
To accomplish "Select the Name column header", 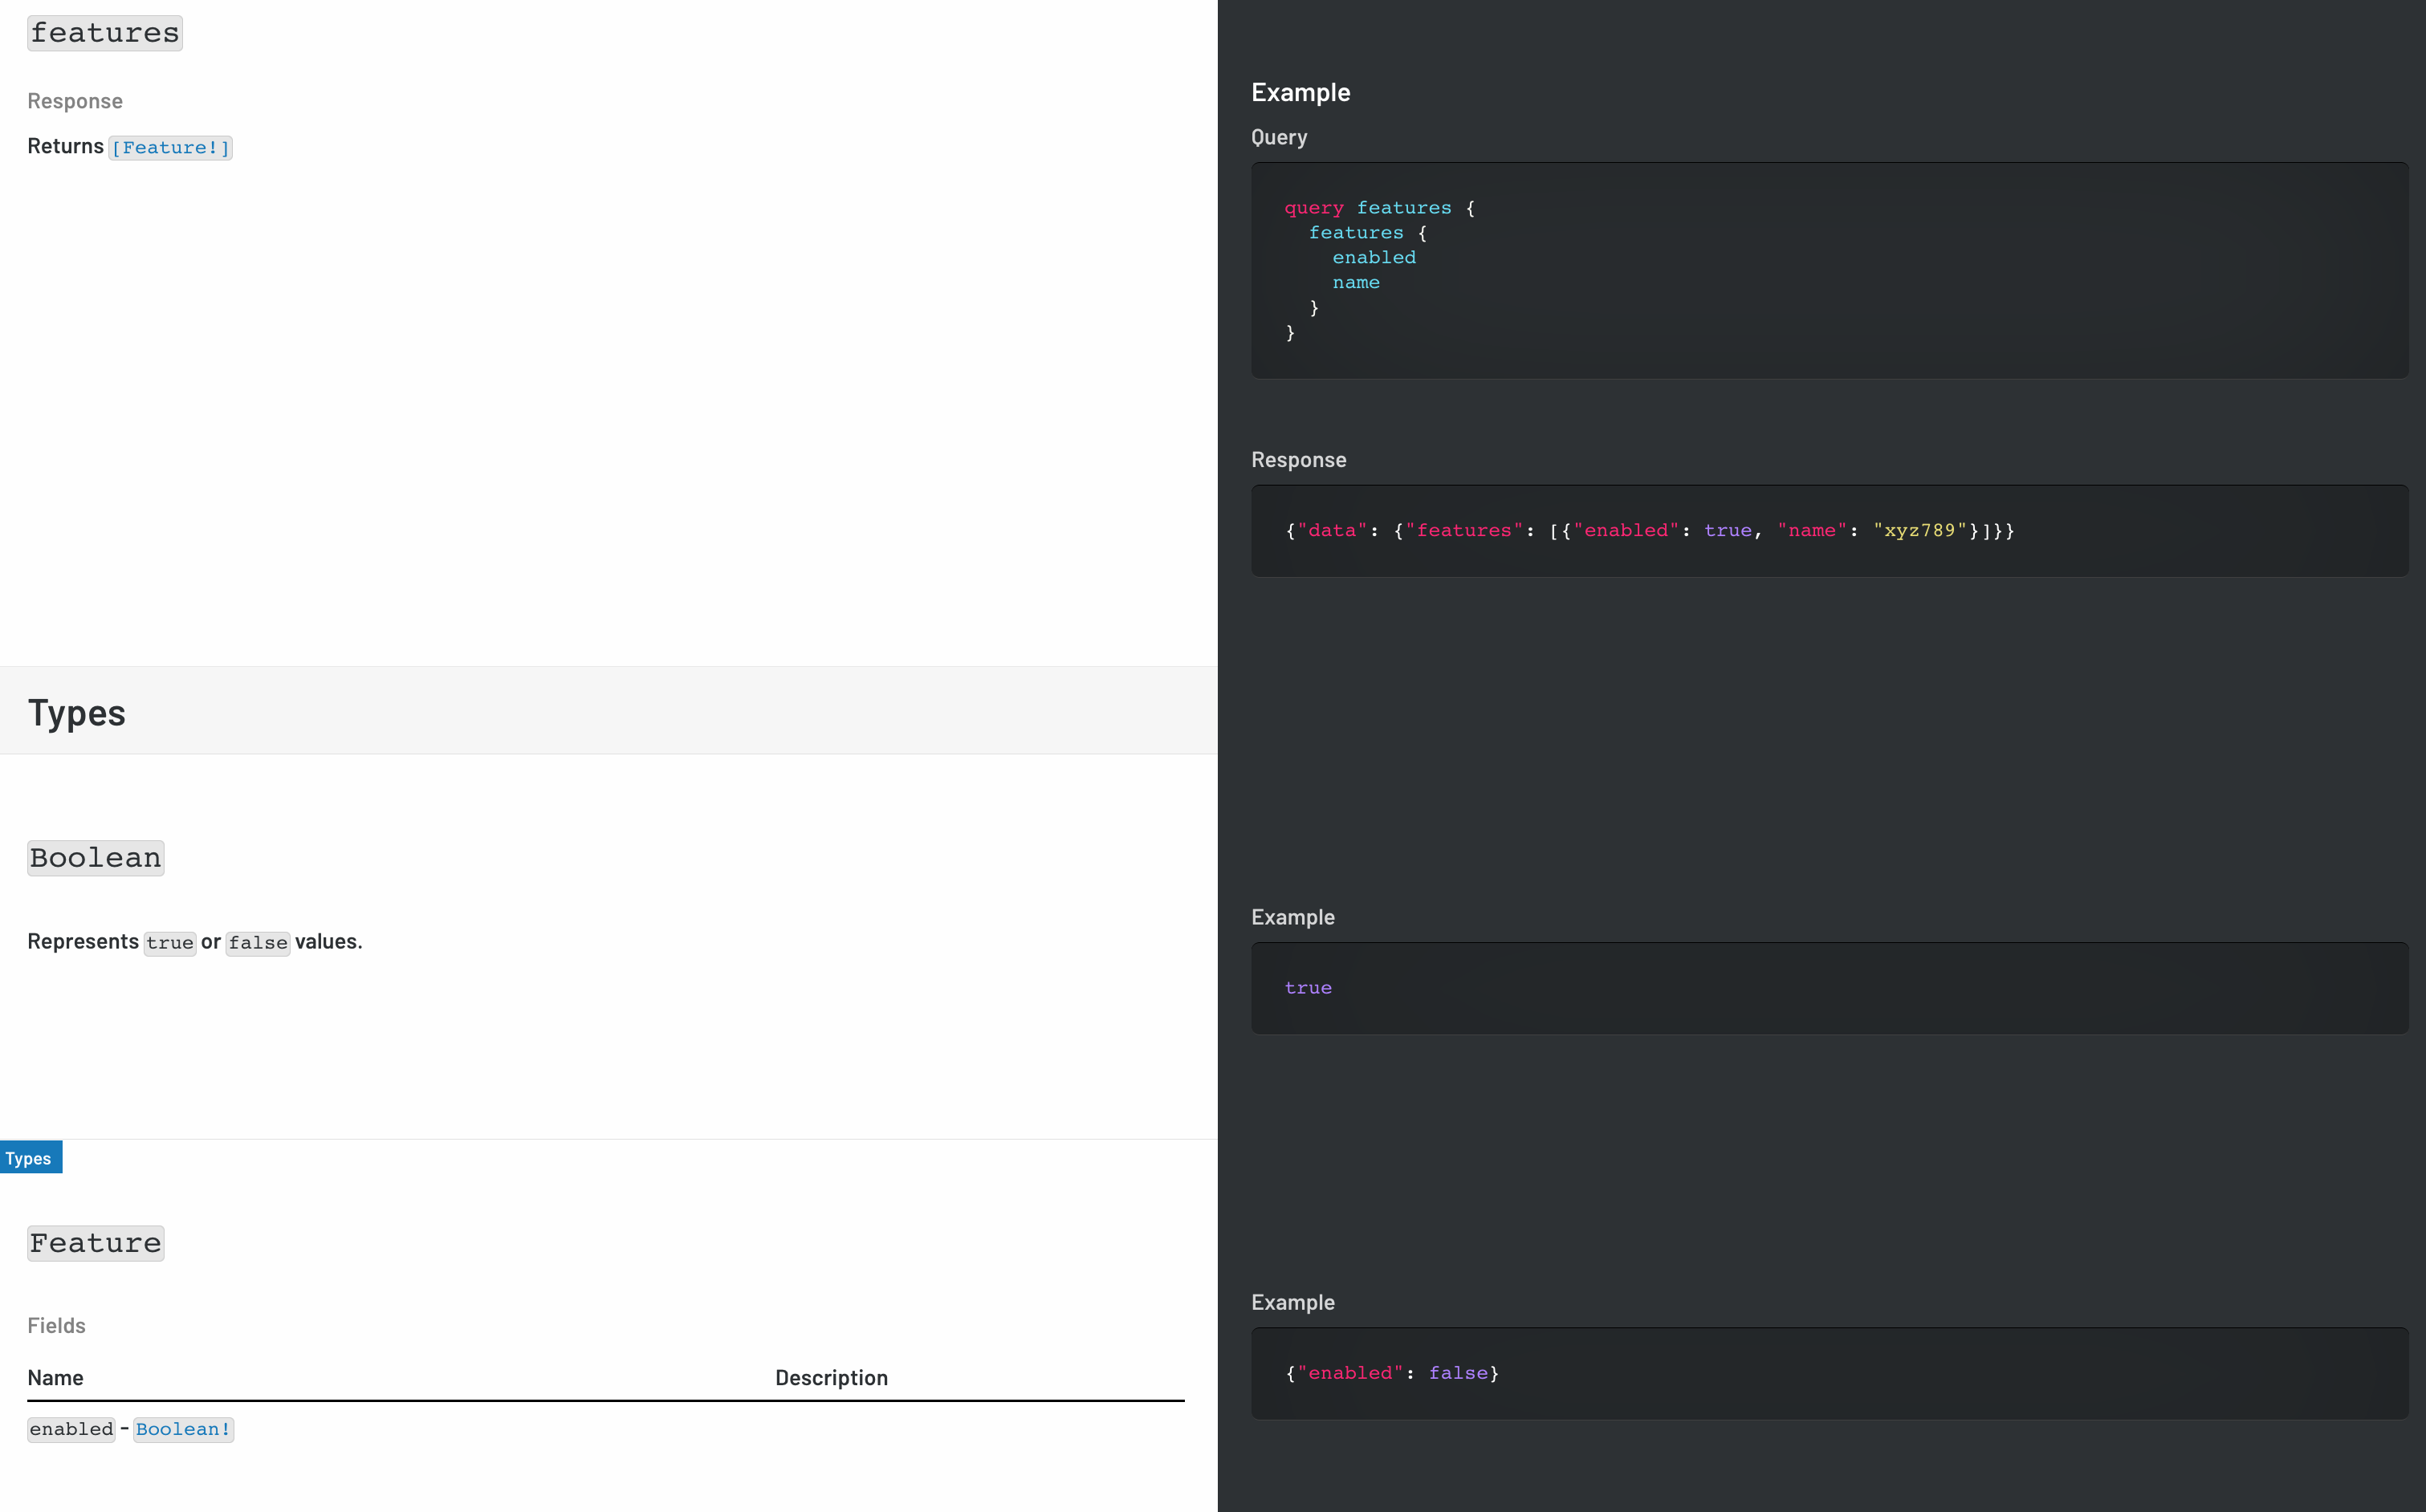I will click(x=56, y=1377).
